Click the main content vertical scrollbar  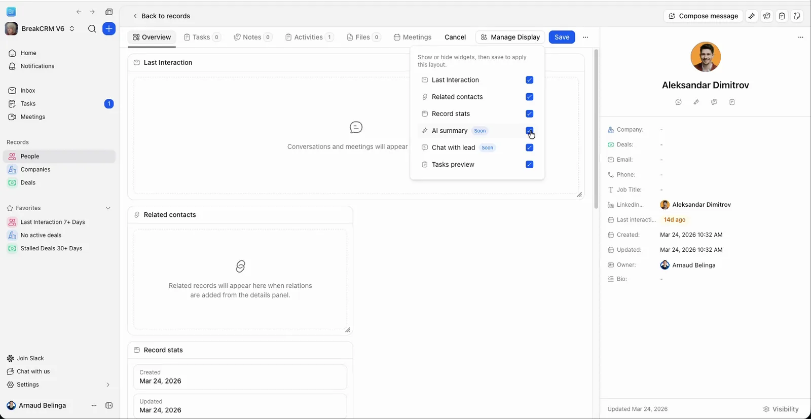[x=596, y=129]
